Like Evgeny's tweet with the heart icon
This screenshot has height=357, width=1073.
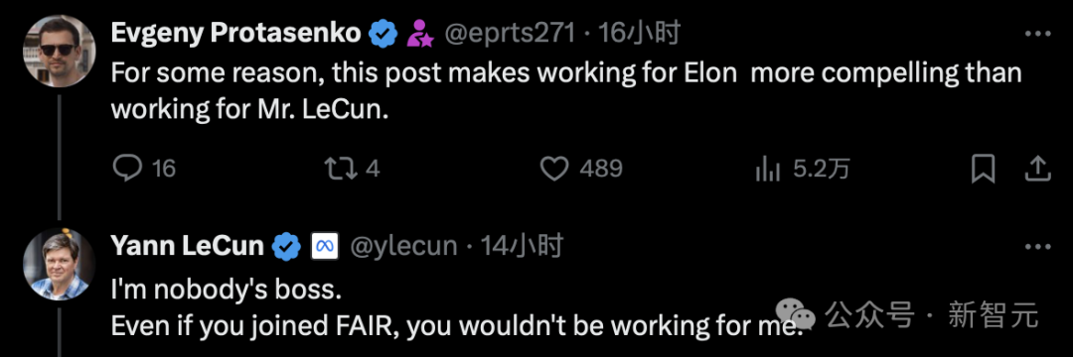coord(554,169)
